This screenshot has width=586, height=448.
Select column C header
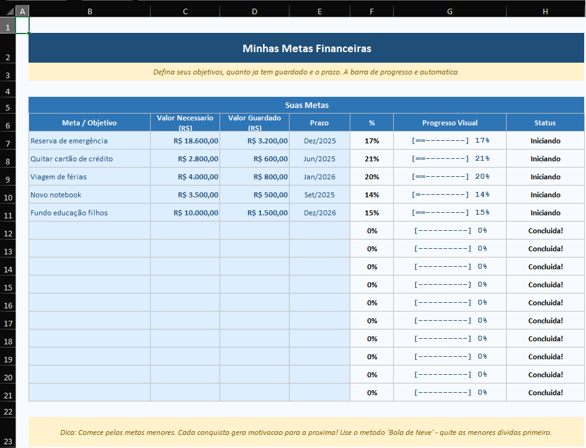185,12
